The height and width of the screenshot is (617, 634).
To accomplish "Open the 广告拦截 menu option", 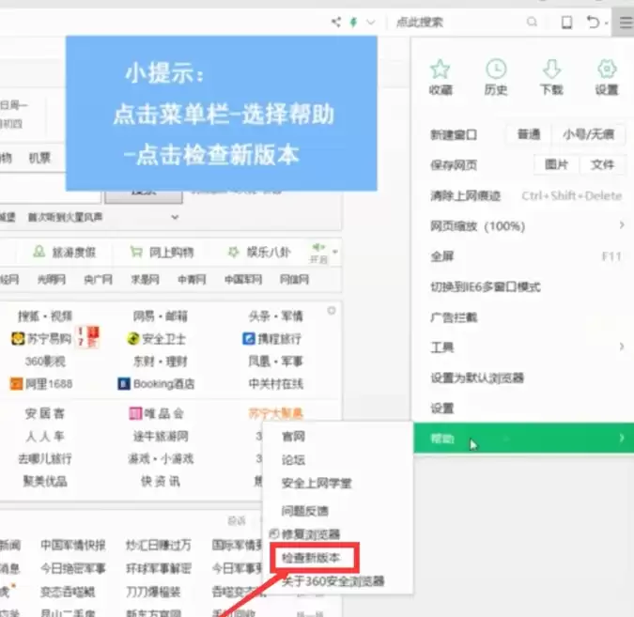I will 454,317.
